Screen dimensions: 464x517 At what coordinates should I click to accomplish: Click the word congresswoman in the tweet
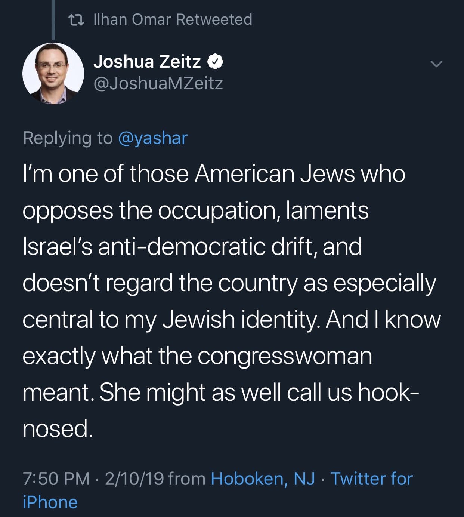pyautogui.click(x=285, y=356)
